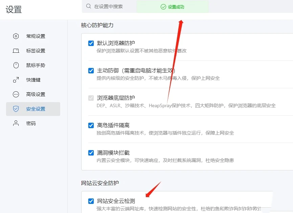The height and width of the screenshot is (213, 293).
Task: Toggle 主动防御 checkbox
Action: point(91,71)
